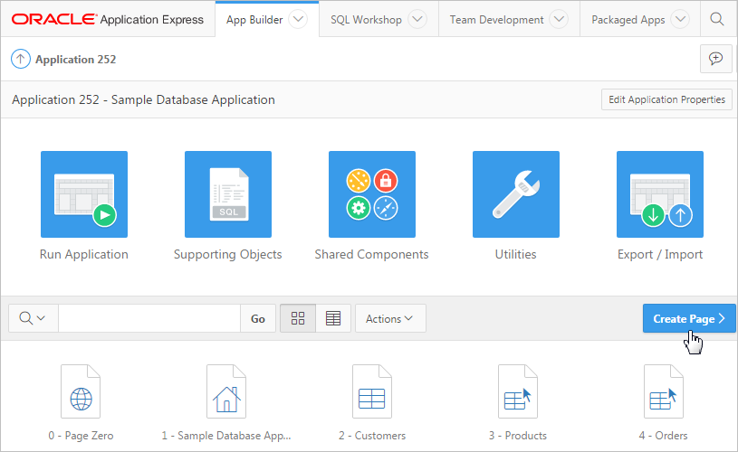Click the page search input field

[149, 318]
